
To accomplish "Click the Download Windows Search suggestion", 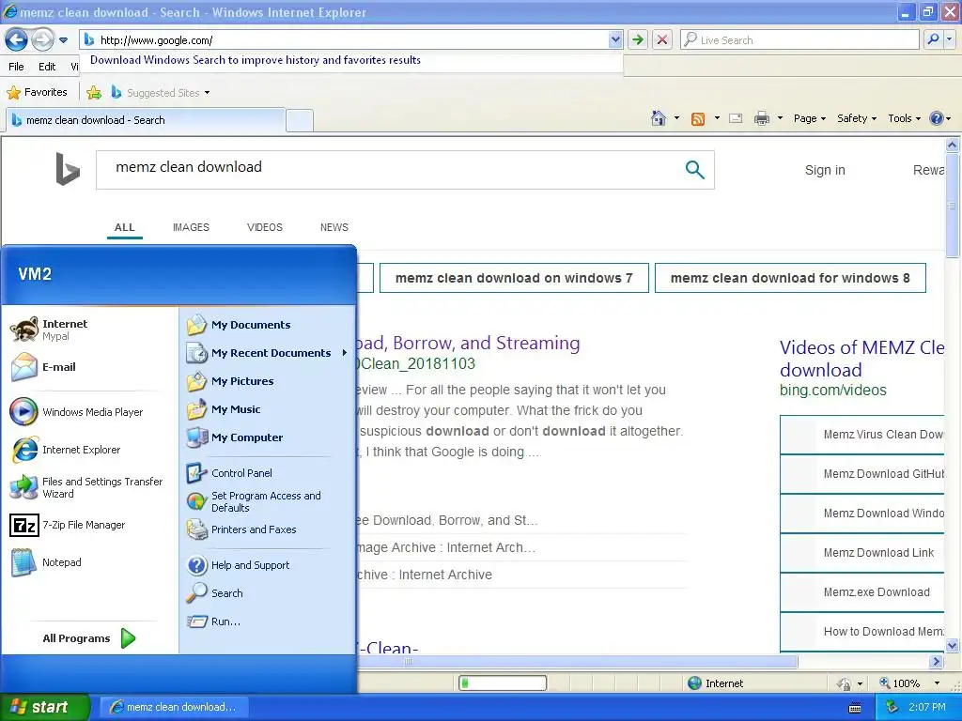I will coord(256,60).
